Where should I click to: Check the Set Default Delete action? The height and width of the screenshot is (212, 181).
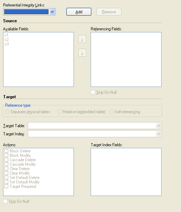point(7,177)
